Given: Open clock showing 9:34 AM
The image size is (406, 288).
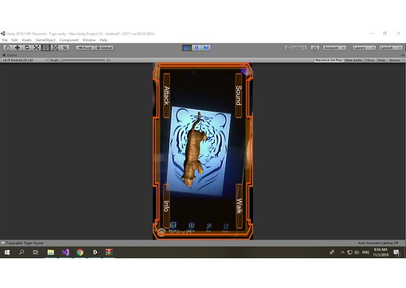Looking at the screenshot, I should 380,252.
